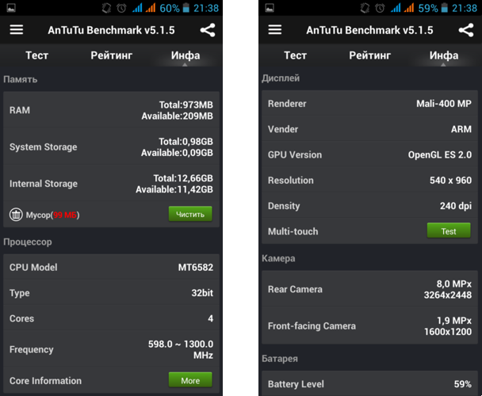
Task: Tap blue signal bars in right status bar
Action: (x=396, y=8)
